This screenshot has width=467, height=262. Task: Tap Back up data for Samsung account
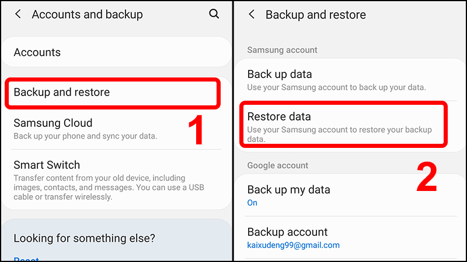pyautogui.click(x=280, y=74)
